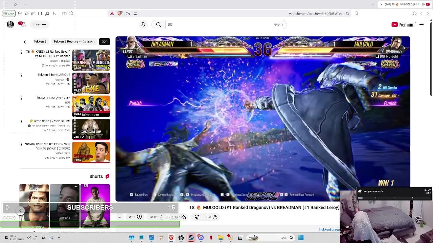Select the T8 MULGOLD browser tab
433x243 pixels.
click(405, 4)
